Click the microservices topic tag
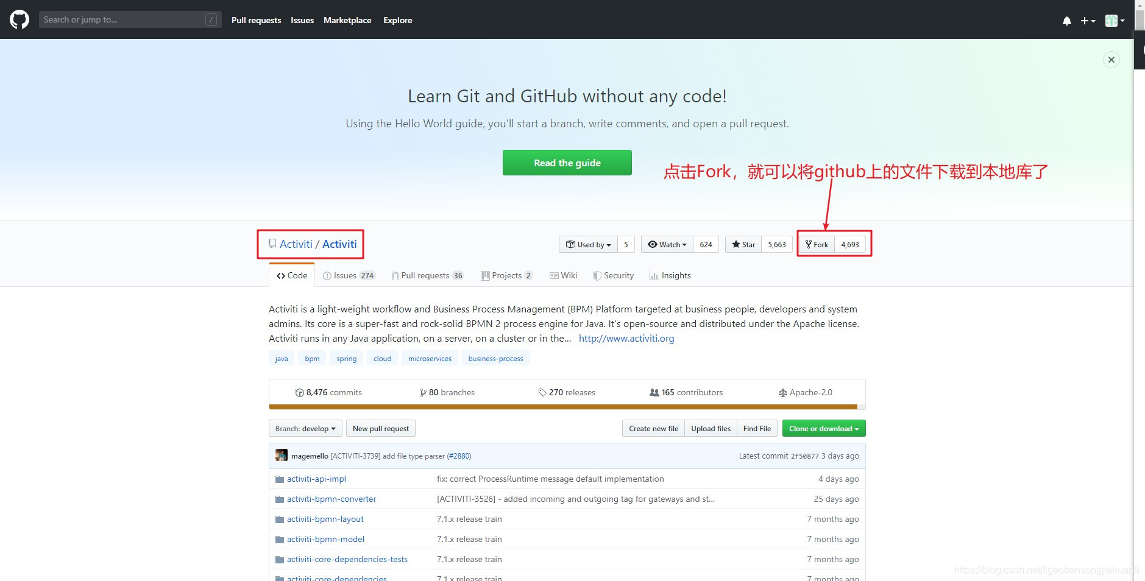 pyautogui.click(x=430, y=358)
